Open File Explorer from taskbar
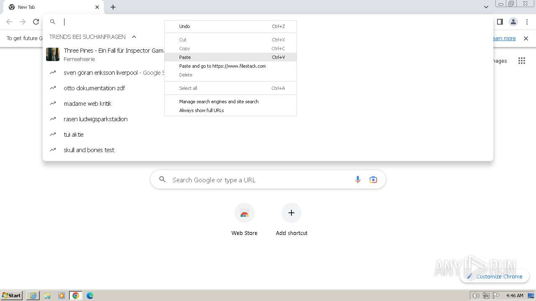The height and width of the screenshot is (301, 536). coord(47,296)
